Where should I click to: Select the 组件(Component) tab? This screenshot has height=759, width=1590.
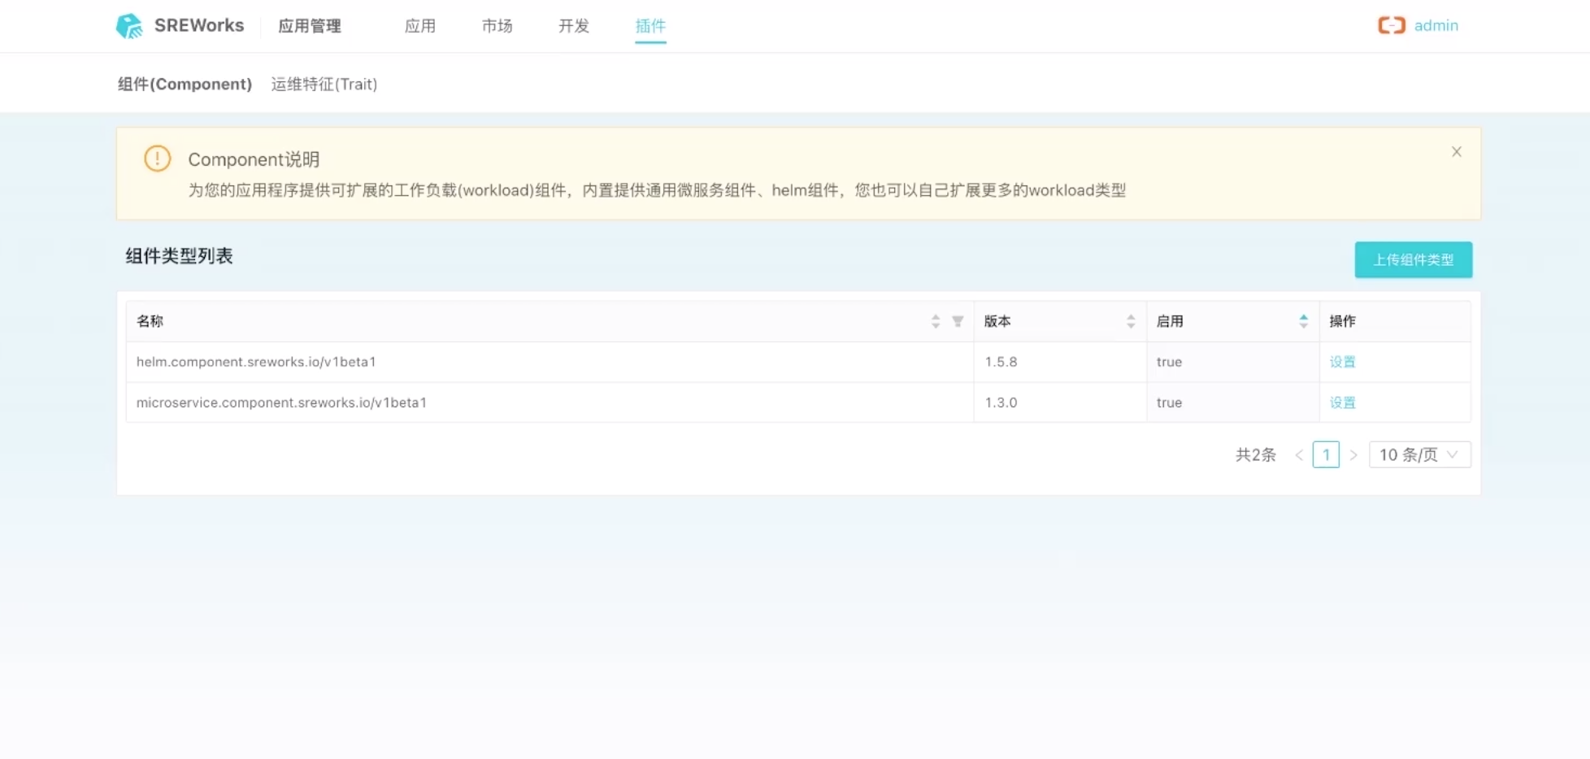(x=185, y=85)
